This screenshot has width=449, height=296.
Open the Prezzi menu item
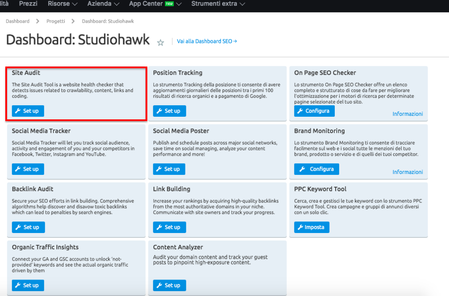(x=28, y=4)
